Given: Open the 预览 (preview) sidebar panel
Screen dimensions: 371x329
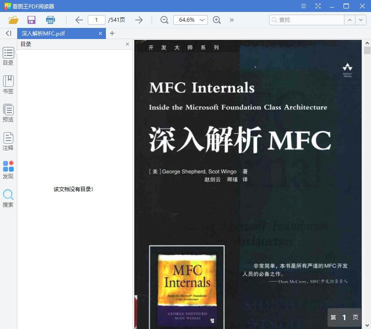Looking at the screenshot, I should 8,113.
